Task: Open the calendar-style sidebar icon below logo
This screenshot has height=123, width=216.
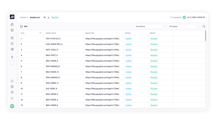Action: point(12,24)
